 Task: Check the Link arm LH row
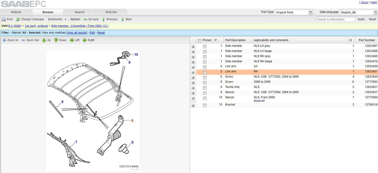coord(205,67)
